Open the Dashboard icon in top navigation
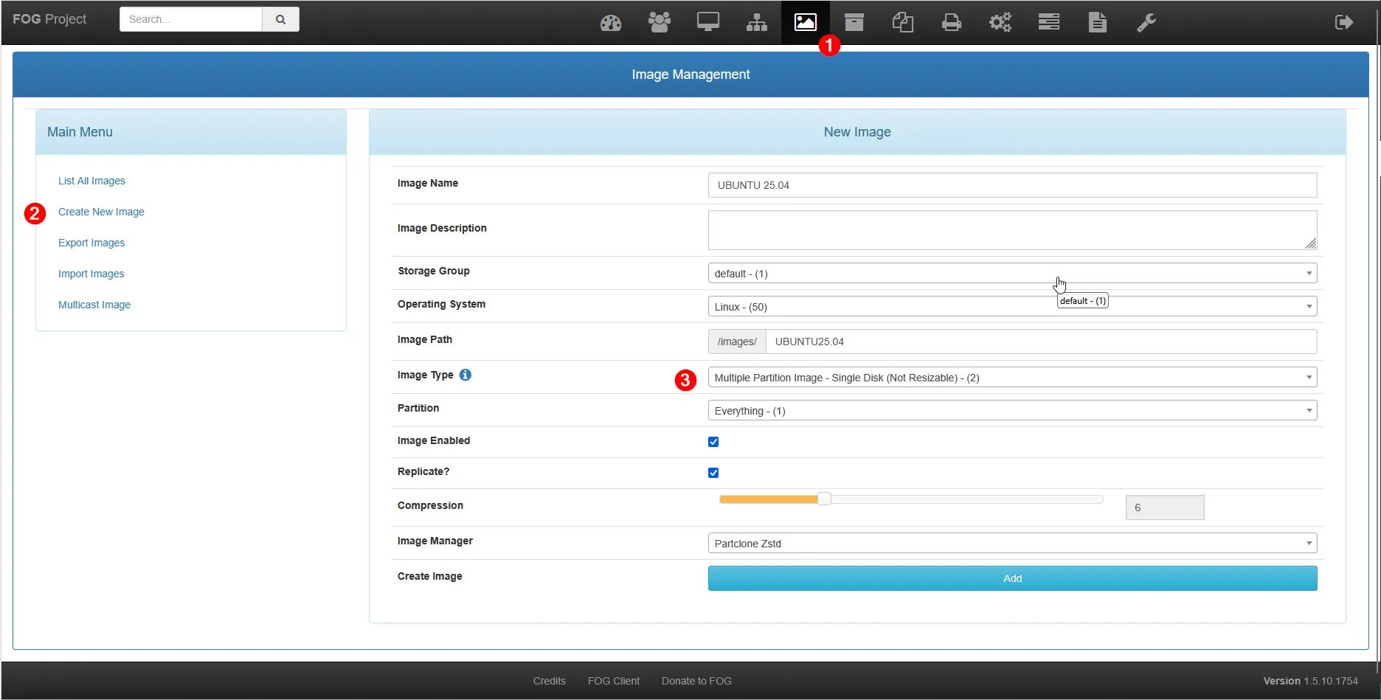Screen dimensions: 1381x700 click(611, 23)
